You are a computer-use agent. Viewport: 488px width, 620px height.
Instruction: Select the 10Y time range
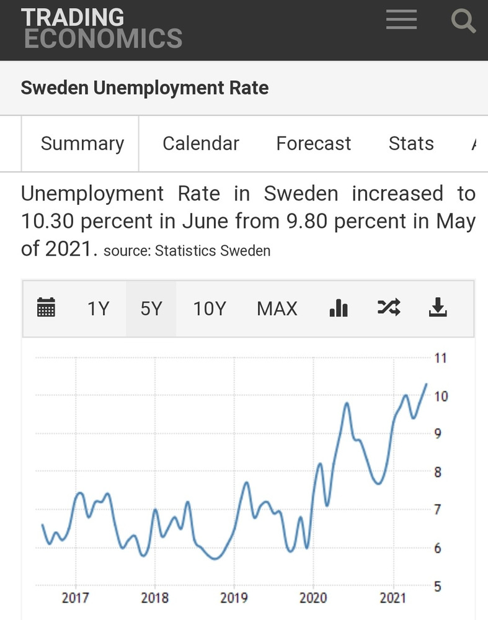tap(210, 308)
